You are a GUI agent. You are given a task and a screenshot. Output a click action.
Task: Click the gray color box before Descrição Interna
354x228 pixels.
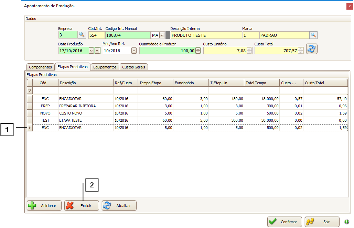168,35
